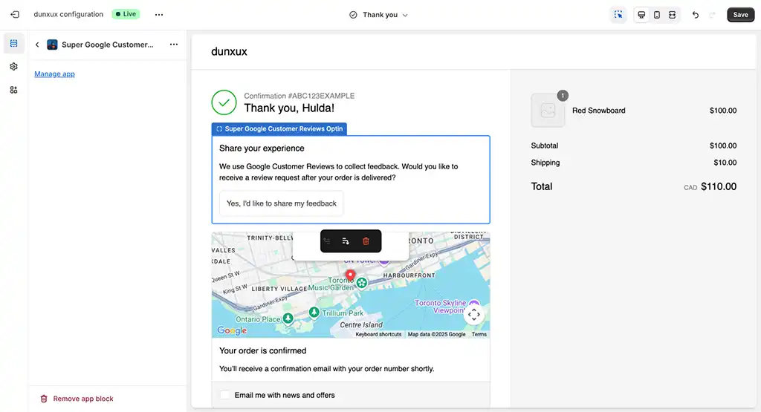Screen dimensions: 761x412
Task: Click the Google logo on map
Action: pyautogui.click(x=232, y=330)
